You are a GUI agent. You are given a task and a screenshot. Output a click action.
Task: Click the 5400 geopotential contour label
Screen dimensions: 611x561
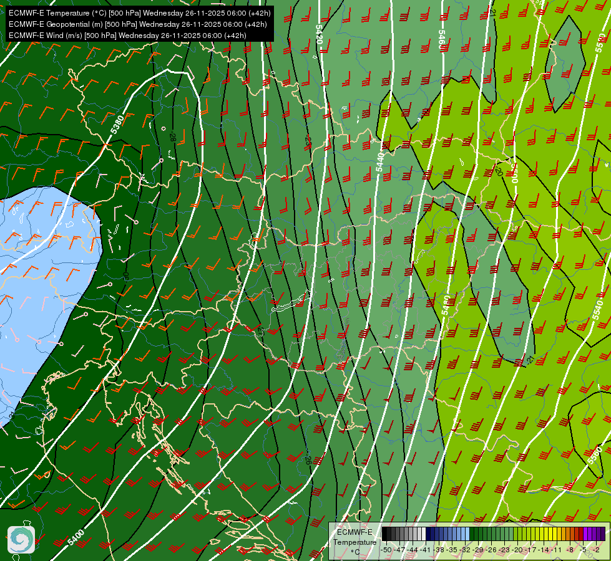(76, 537)
